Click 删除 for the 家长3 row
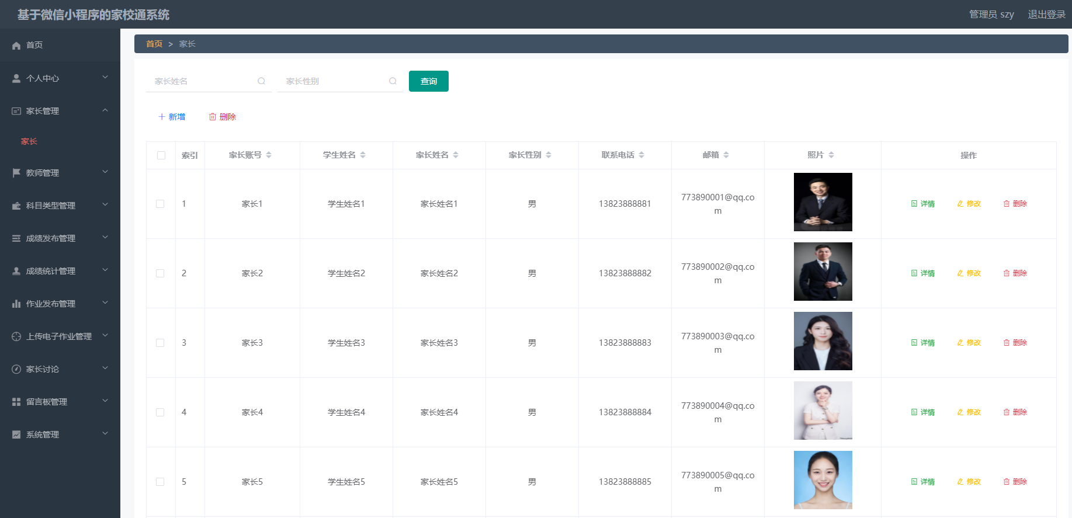 [x=1015, y=343]
